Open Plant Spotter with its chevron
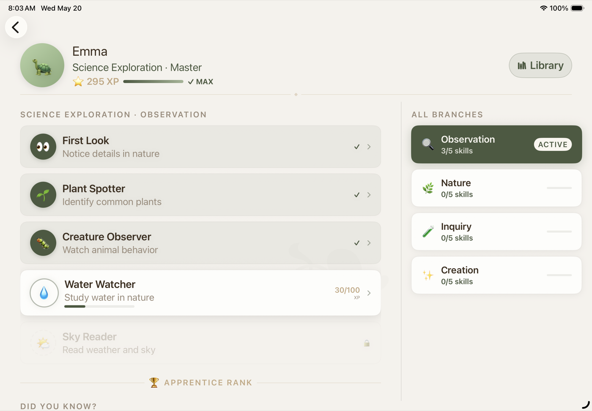The image size is (592, 411). click(369, 195)
